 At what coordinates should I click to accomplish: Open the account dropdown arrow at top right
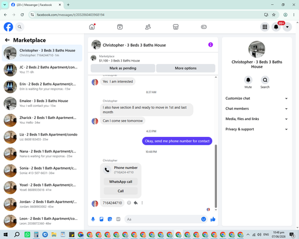point(287,27)
